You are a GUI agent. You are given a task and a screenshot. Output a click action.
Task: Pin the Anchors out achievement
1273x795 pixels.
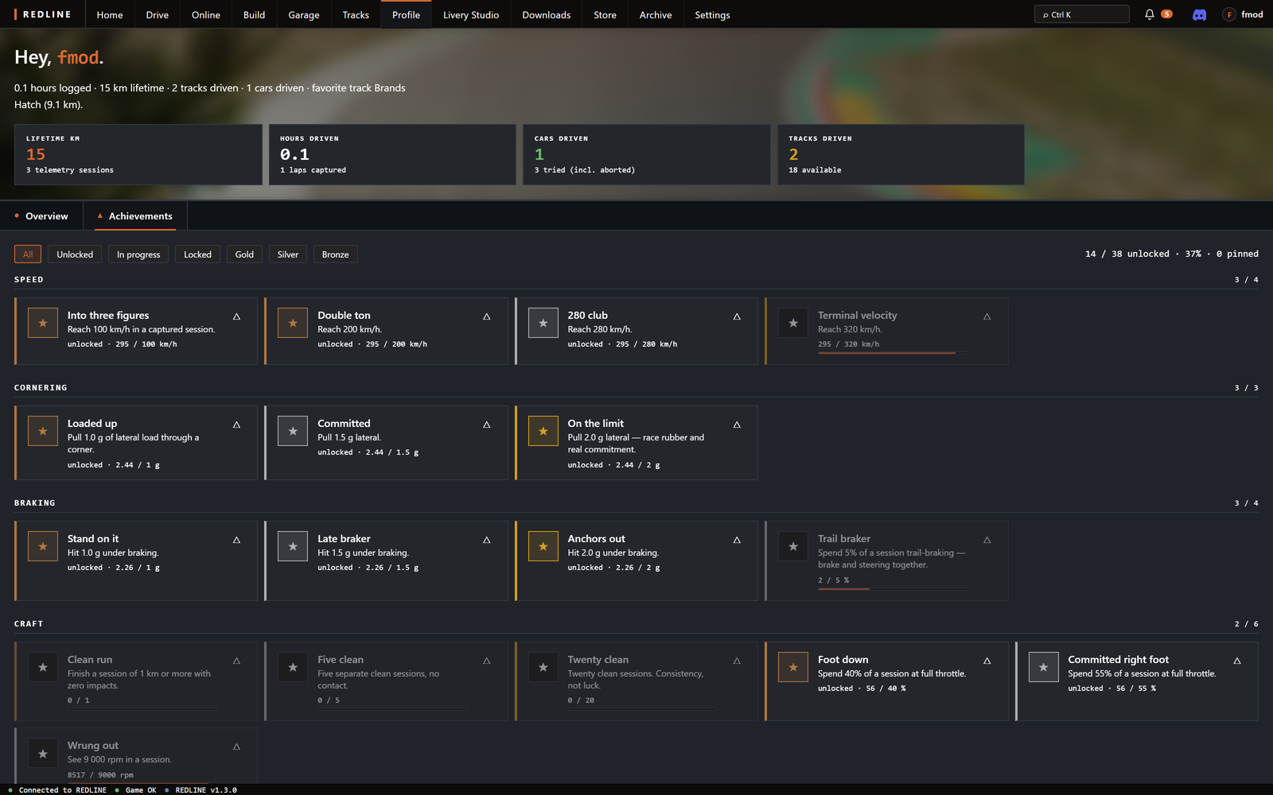[737, 540]
